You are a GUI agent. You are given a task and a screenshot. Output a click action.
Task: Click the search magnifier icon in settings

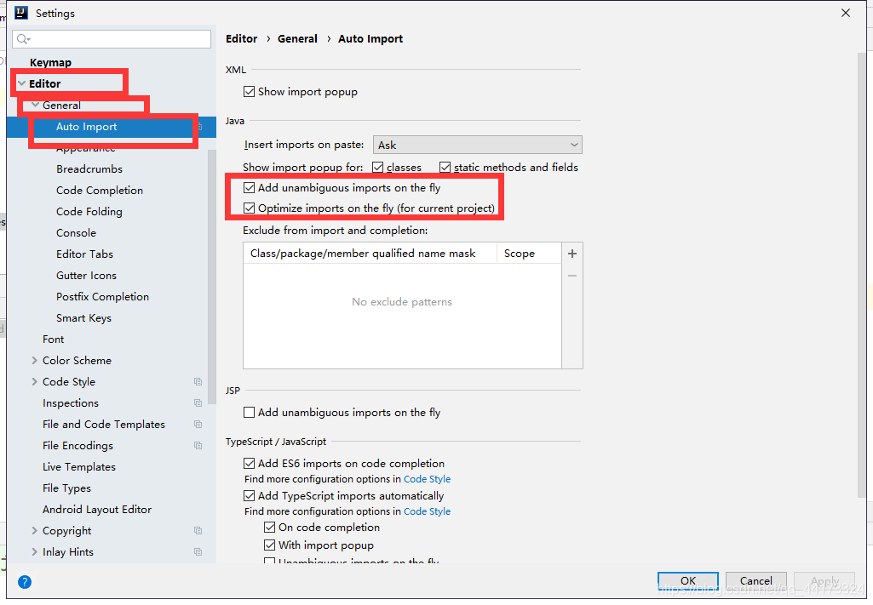tap(23, 39)
